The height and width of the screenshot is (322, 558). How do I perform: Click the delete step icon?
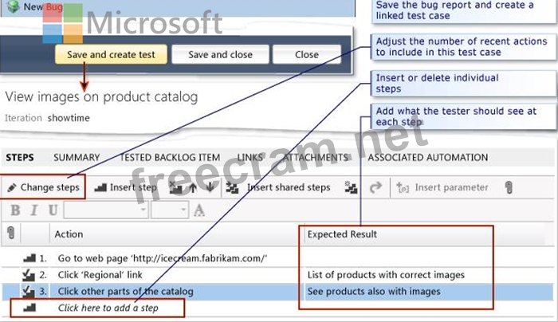coord(175,187)
